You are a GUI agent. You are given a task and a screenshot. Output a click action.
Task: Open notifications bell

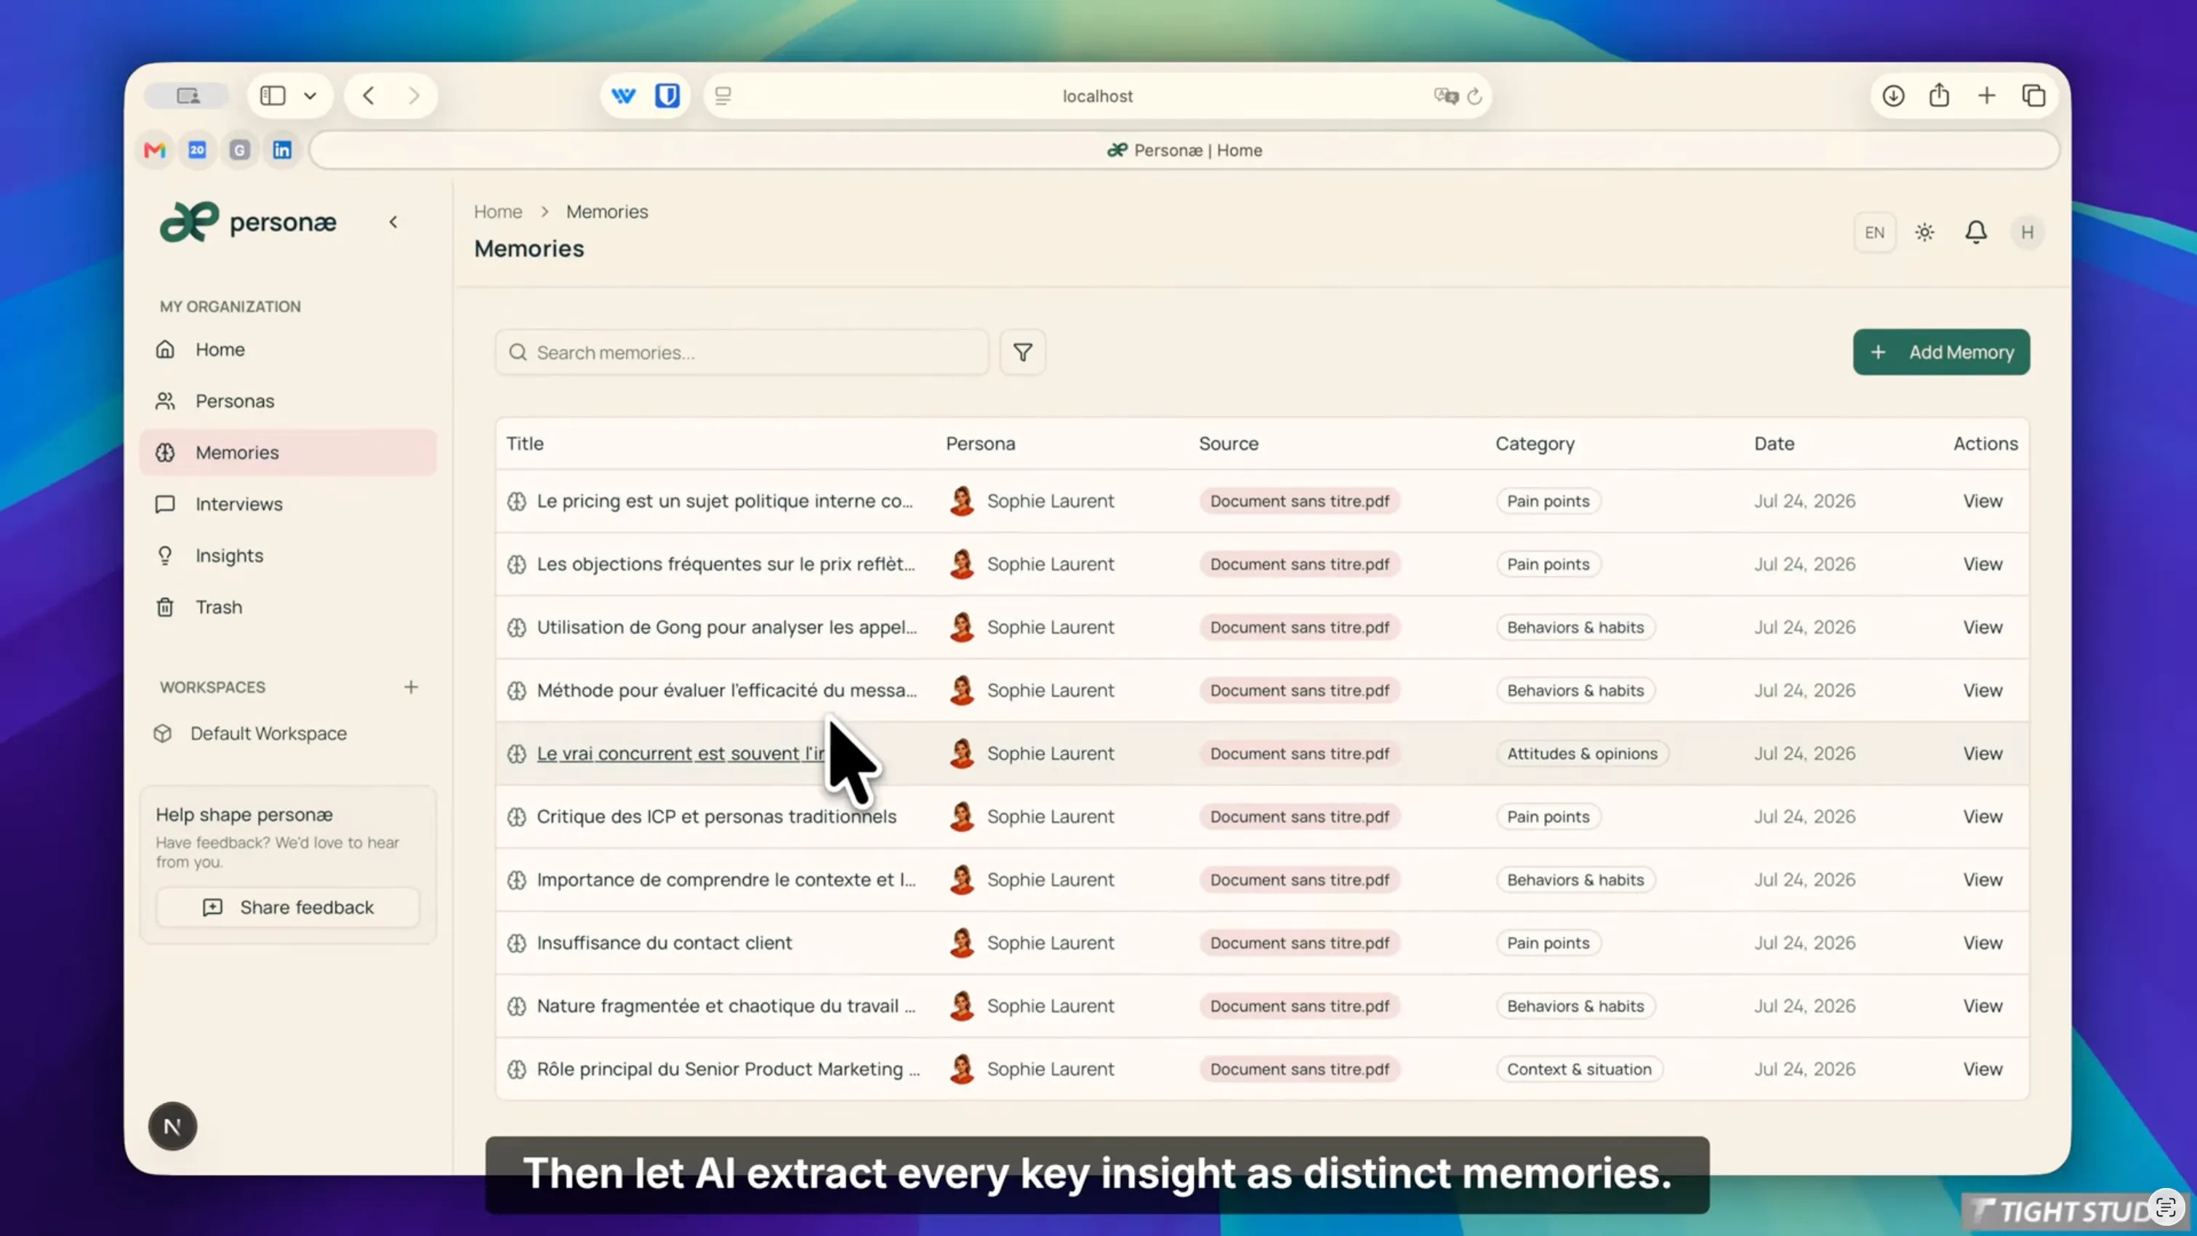pyautogui.click(x=1976, y=233)
